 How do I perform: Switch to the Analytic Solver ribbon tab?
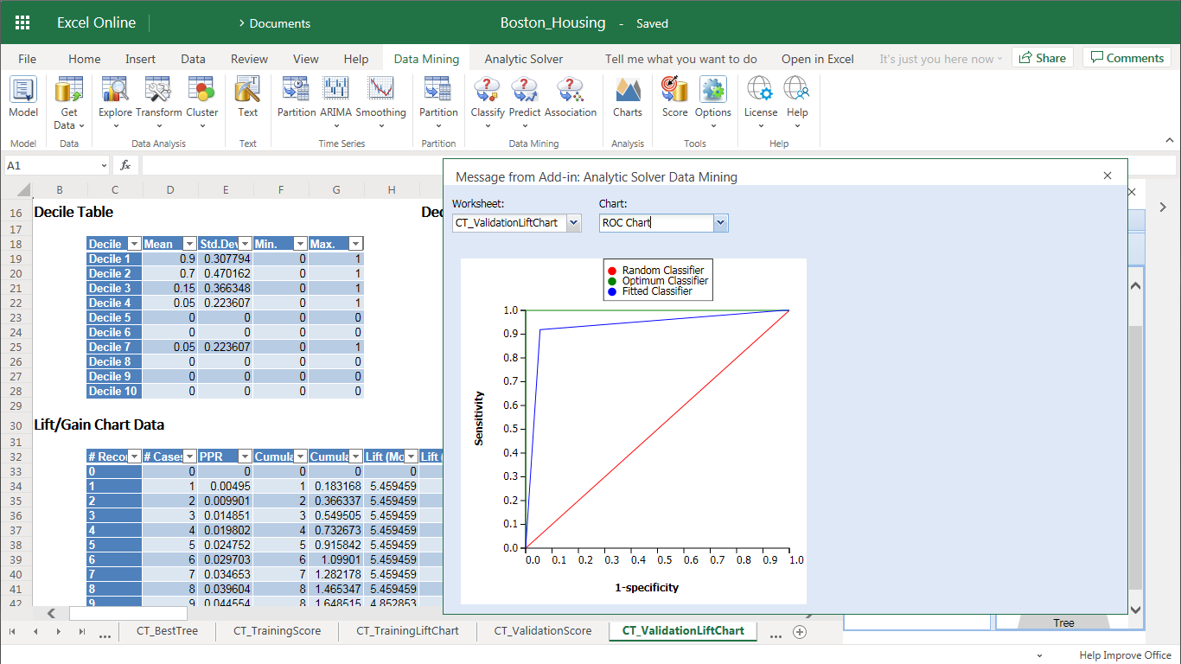[x=523, y=59]
